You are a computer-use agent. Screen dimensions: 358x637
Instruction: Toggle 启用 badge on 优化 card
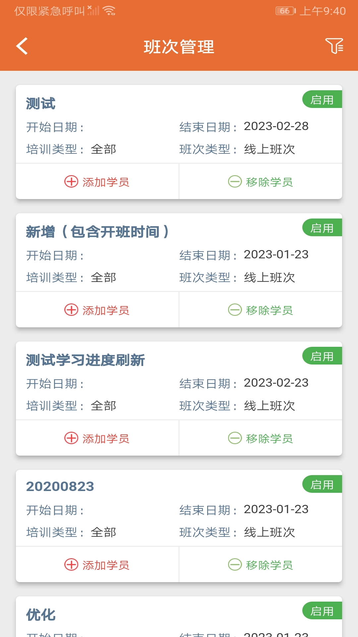[x=322, y=611]
